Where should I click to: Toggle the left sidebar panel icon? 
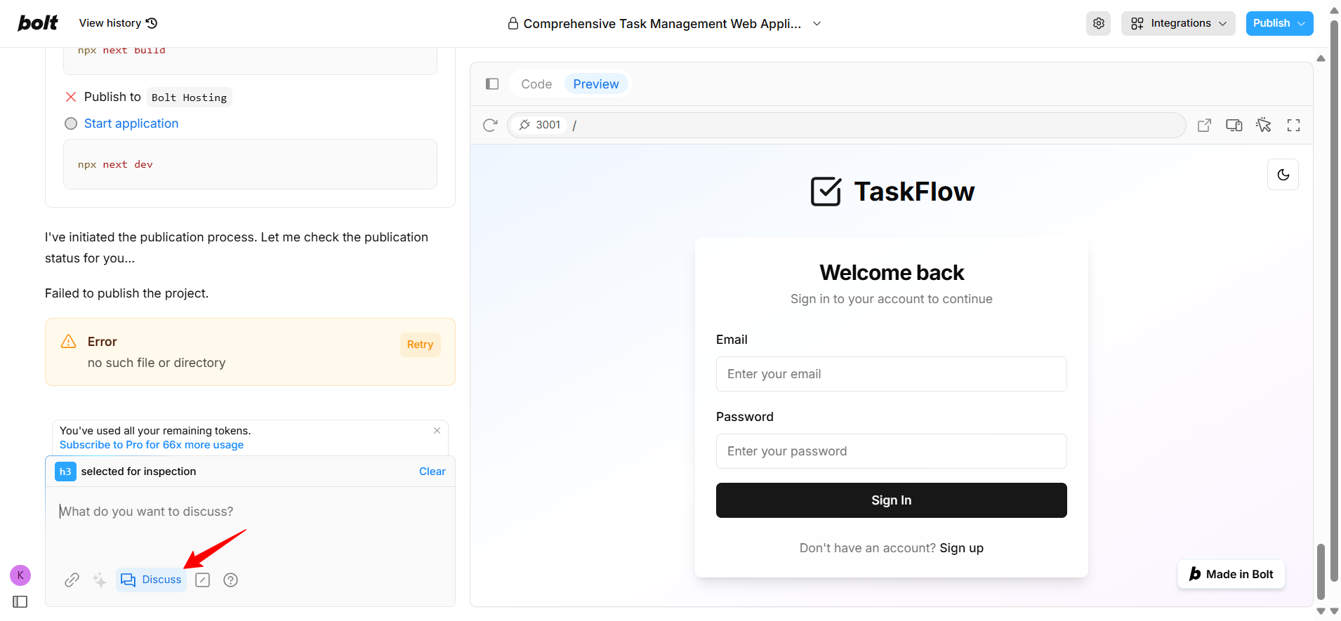(x=20, y=602)
